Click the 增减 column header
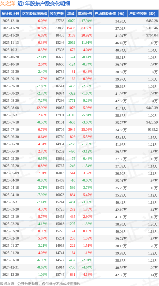Viewport: 159px width, 286px height. 71,14
